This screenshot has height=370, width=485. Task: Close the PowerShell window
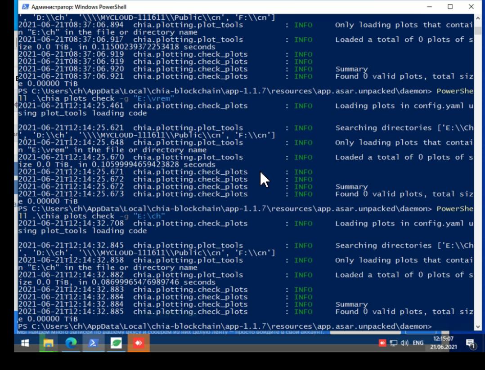point(471,7)
